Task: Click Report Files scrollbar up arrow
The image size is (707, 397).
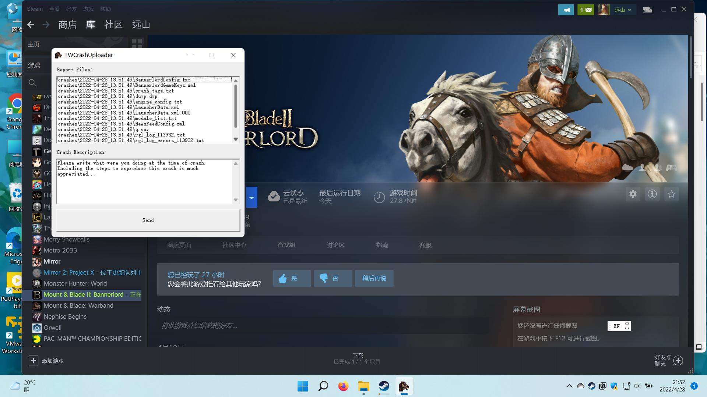Action: pos(236,81)
